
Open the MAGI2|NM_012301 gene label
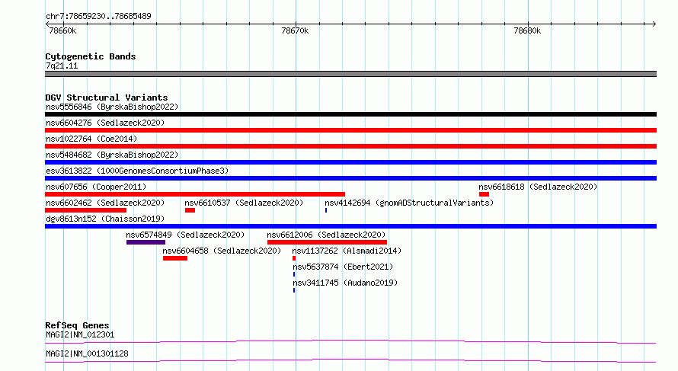[80, 334]
